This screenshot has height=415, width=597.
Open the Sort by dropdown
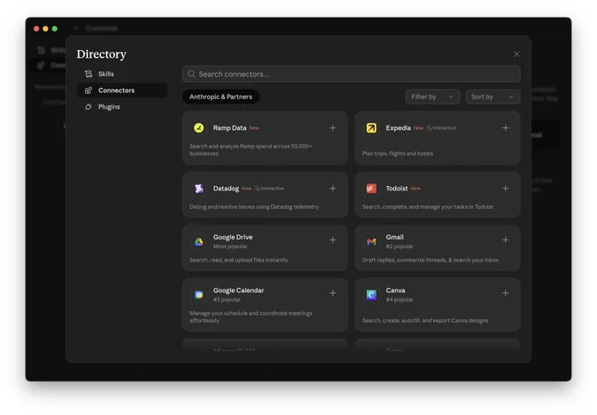[493, 97]
